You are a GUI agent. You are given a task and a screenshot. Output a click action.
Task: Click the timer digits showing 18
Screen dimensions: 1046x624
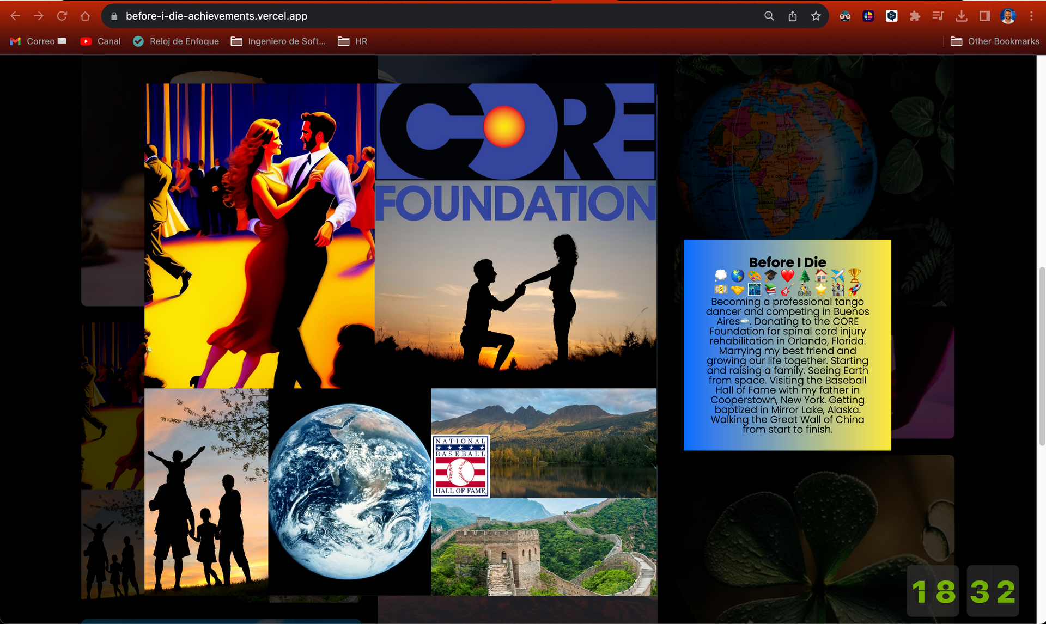coord(933,591)
